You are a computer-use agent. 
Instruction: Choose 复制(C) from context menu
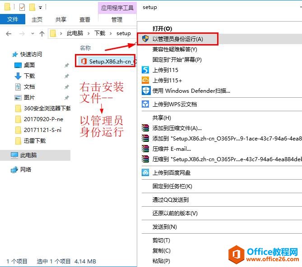coord(162,251)
